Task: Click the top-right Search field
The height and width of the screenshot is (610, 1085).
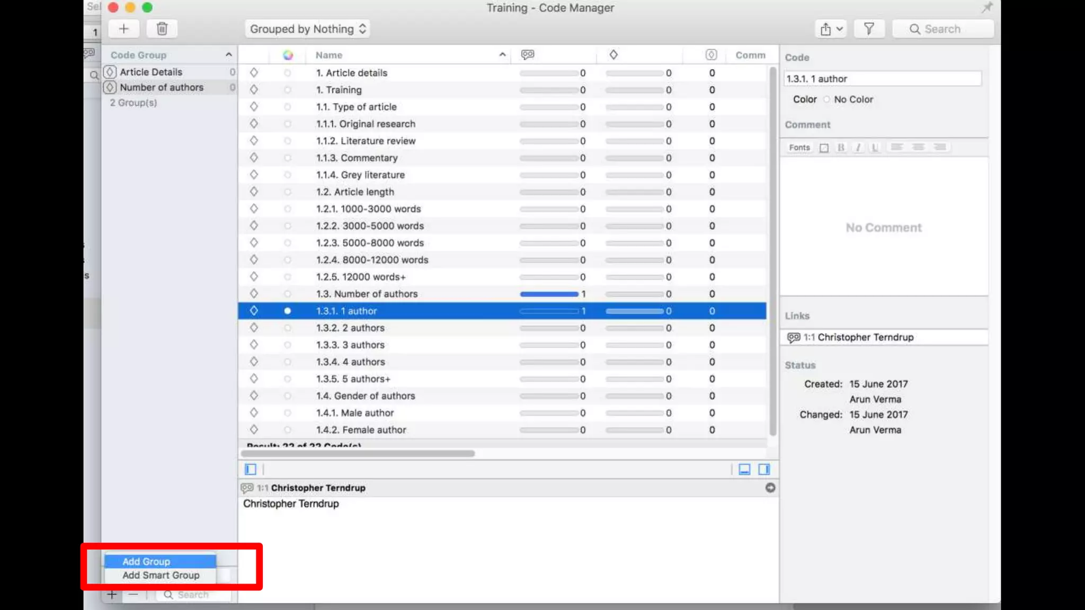Action: click(942, 29)
